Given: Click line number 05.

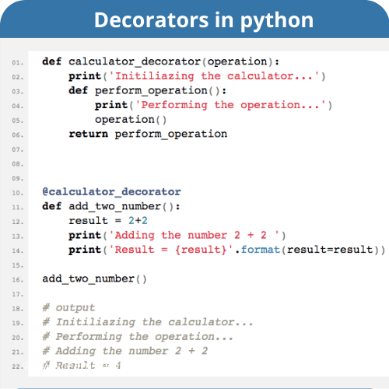Looking at the screenshot, I should click(18, 121).
